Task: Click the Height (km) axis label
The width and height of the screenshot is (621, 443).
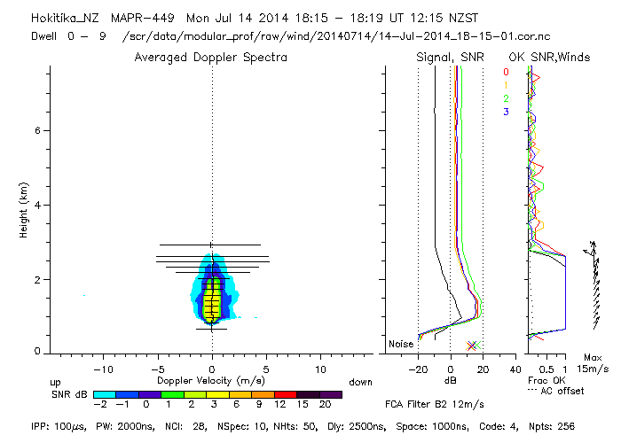Action: tap(24, 210)
